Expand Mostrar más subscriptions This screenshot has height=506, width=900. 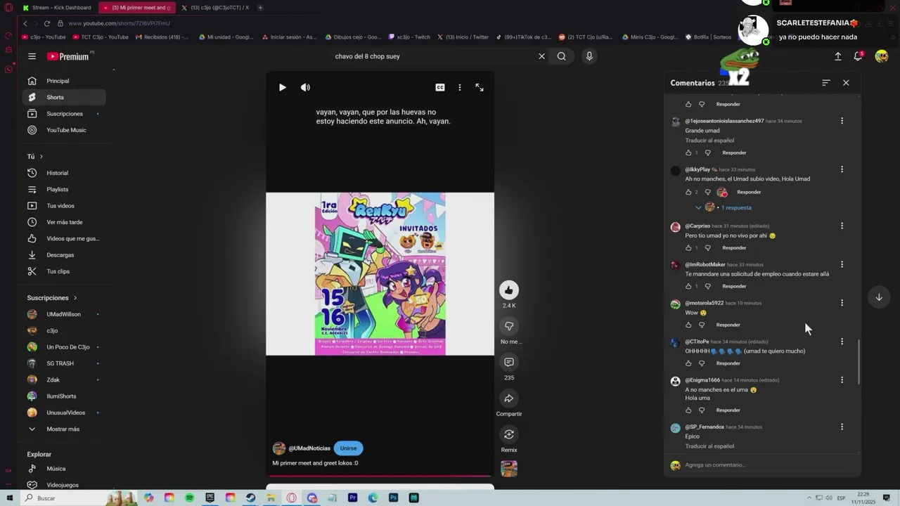pyautogui.click(x=64, y=429)
